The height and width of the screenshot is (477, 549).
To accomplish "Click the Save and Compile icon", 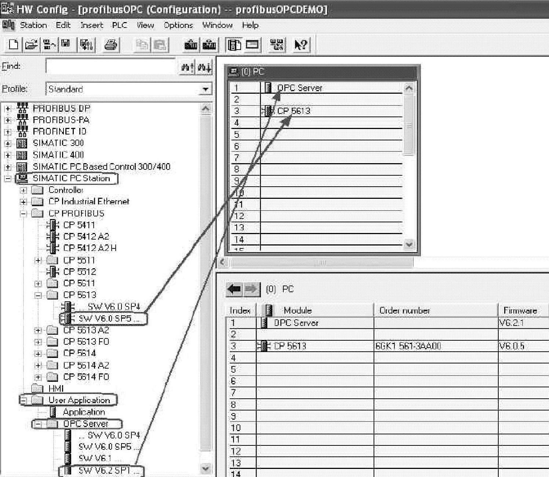I will pos(87,45).
